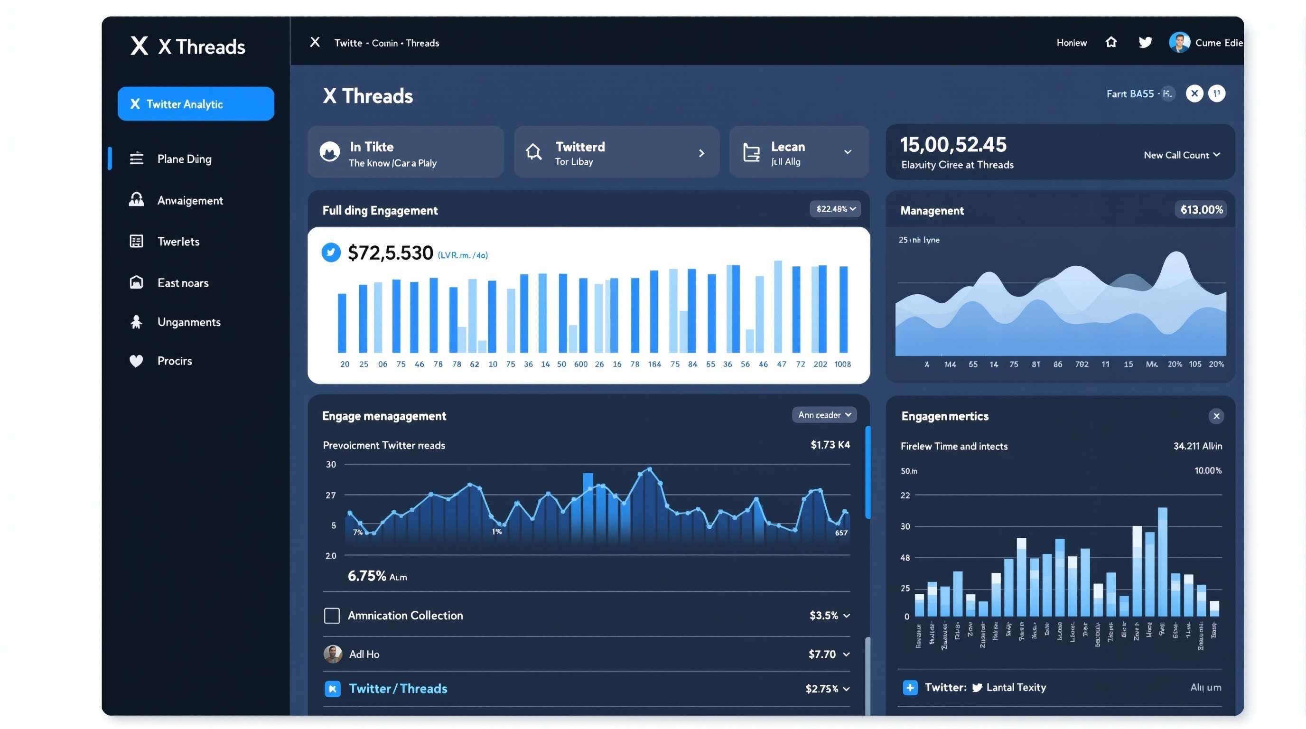Screen dimensions: 1306x729
Task: Click the home icon in top bar
Action: click(x=1110, y=42)
